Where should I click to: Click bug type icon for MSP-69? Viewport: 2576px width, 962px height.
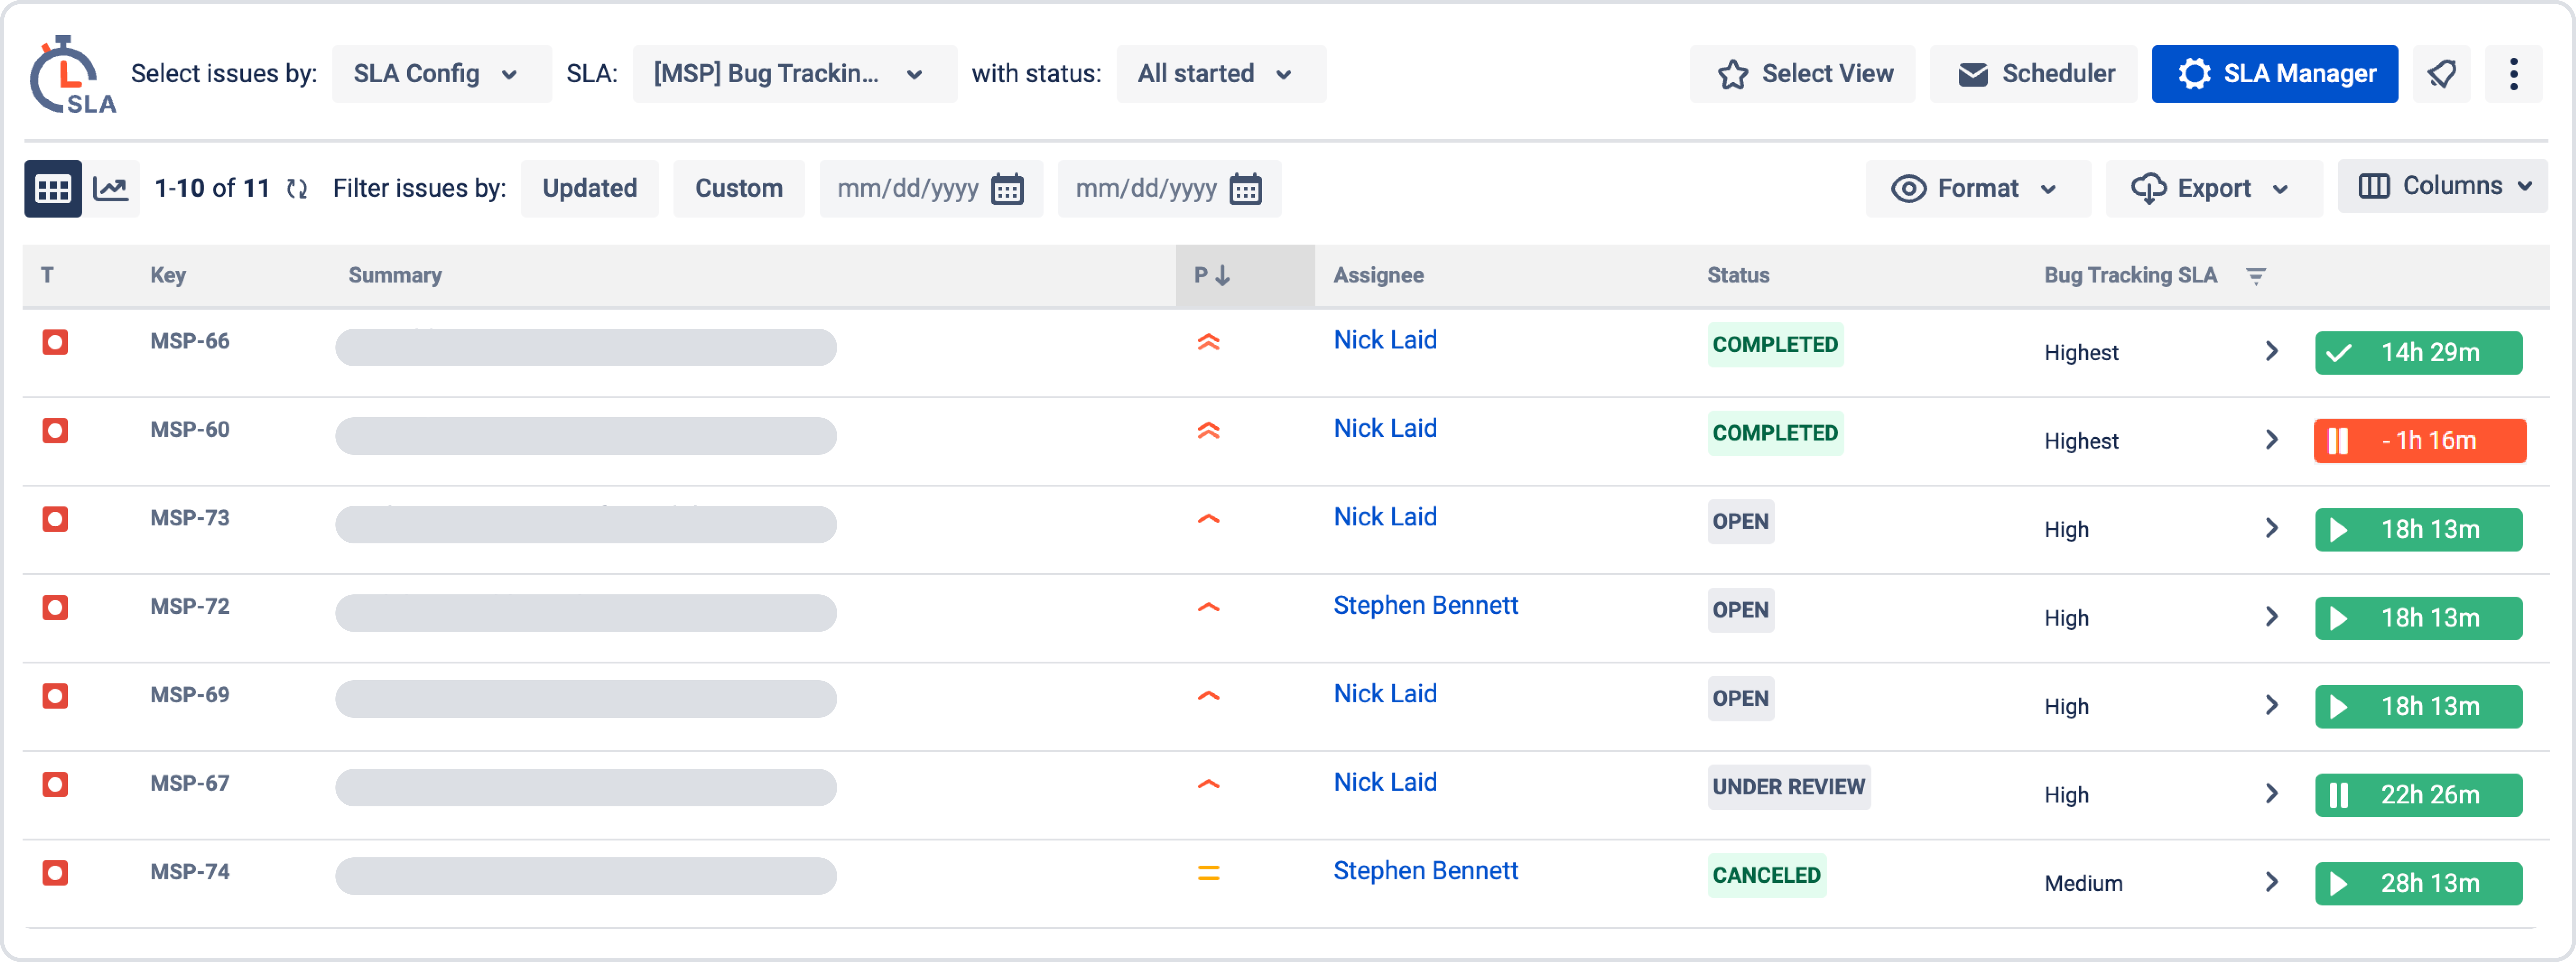(55, 696)
